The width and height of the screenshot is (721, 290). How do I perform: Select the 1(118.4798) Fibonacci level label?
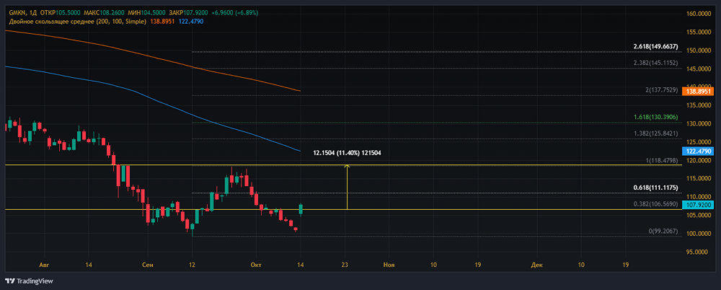[662, 161]
